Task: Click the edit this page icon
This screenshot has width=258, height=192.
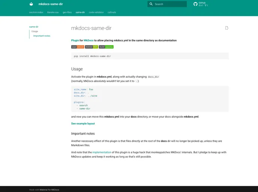Action: tap(226, 28)
